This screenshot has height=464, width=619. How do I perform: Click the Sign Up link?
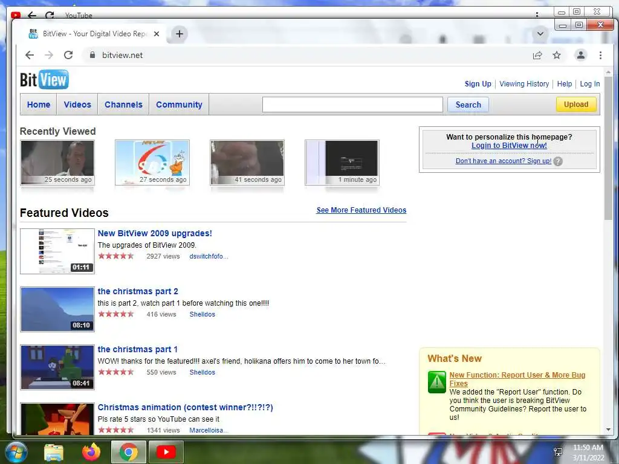coord(478,83)
